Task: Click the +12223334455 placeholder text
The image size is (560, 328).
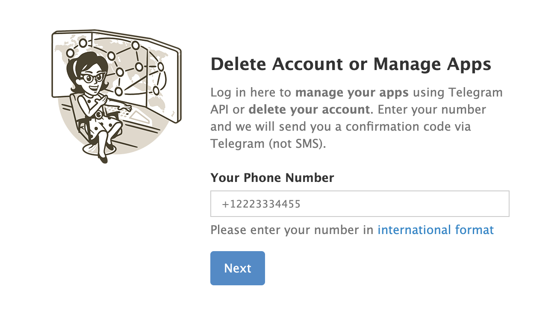Action: pyautogui.click(x=261, y=204)
